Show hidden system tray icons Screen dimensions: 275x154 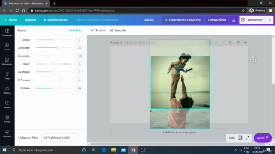(x=235, y=150)
